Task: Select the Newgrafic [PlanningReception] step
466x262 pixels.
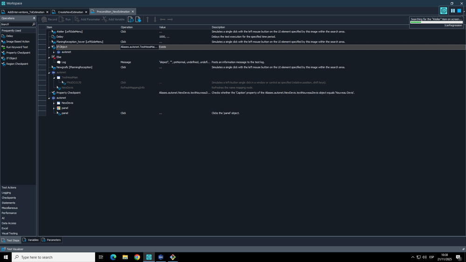Action: click(74, 68)
